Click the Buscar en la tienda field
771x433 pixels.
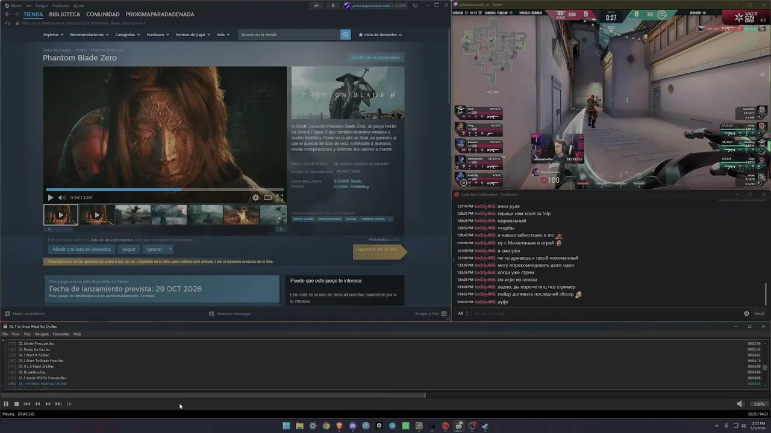pos(290,35)
